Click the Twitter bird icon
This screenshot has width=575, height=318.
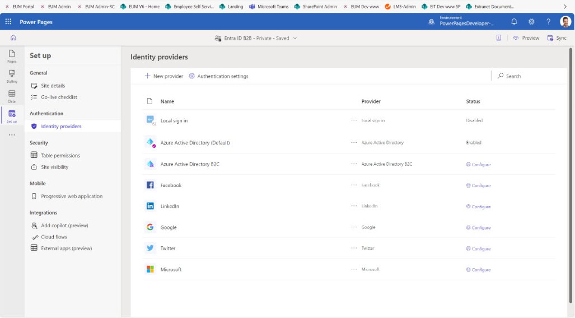click(x=151, y=249)
